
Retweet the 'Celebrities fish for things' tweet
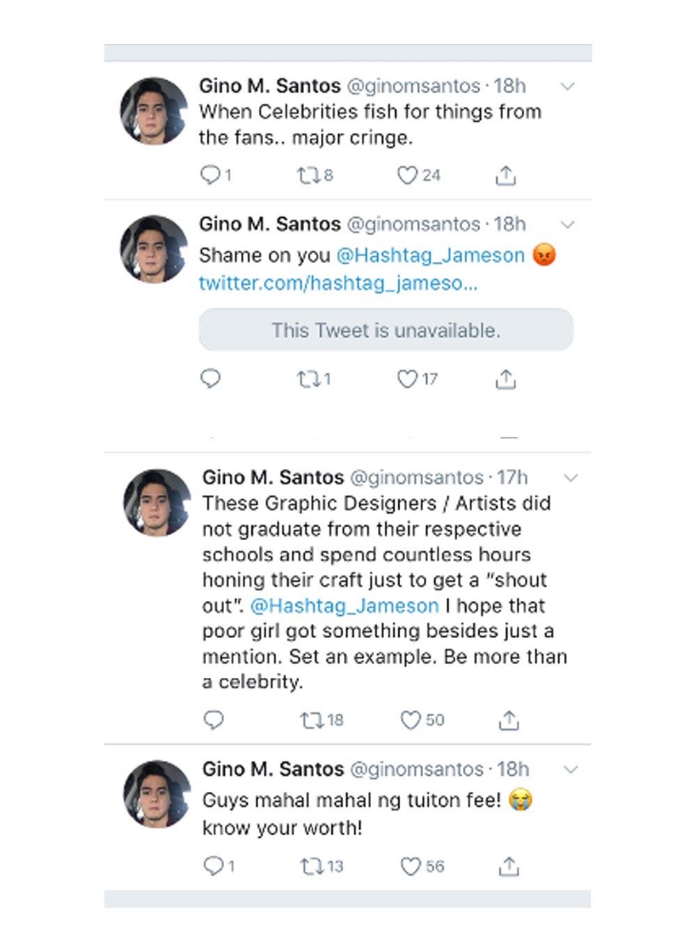tap(307, 175)
